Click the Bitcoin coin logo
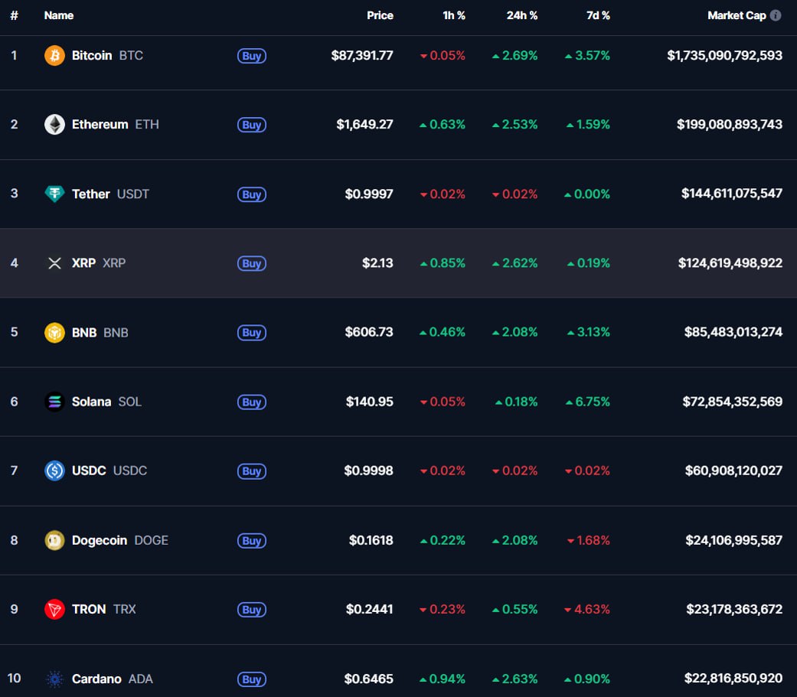Viewport: 797px width, 697px height. (54, 55)
